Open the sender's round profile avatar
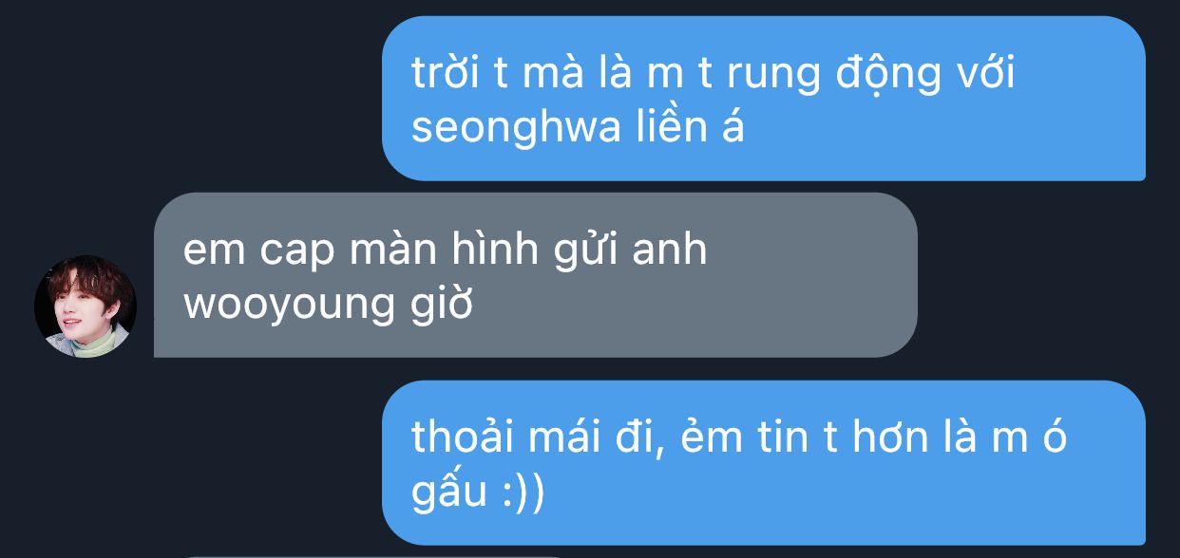The image size is (1180, 558). (86, 307)
